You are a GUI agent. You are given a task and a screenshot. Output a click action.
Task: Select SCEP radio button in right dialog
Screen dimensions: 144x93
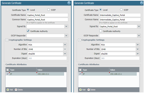(121, 10)
